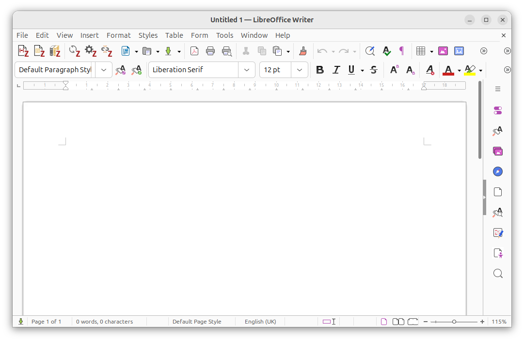Viewport: 524px width, 341px height.
Task: Click the Print icon
Action: point(210,51)
